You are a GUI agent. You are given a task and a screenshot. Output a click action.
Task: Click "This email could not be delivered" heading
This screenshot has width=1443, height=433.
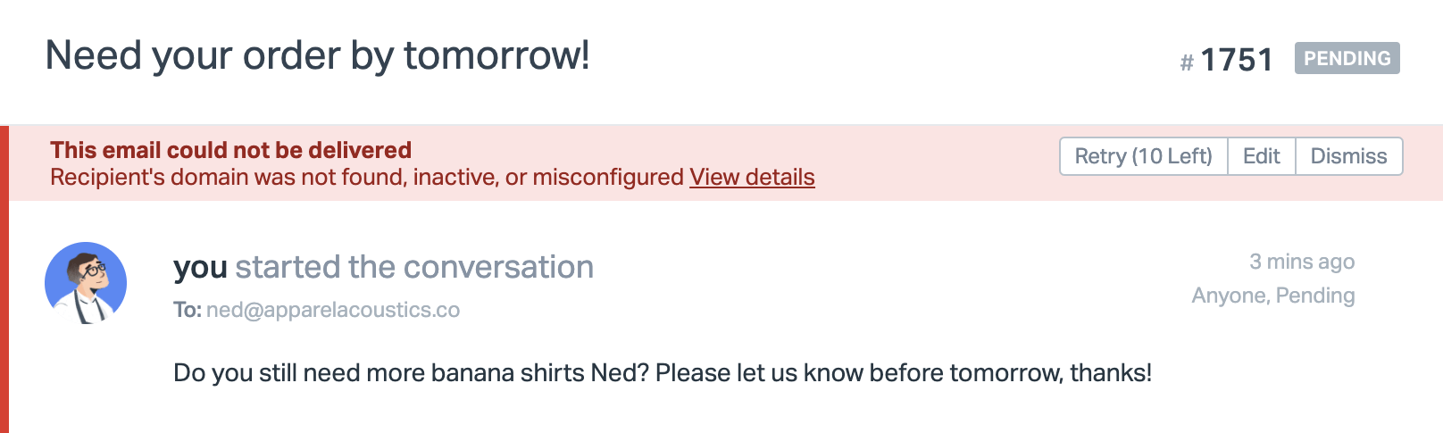click(230, 150)
